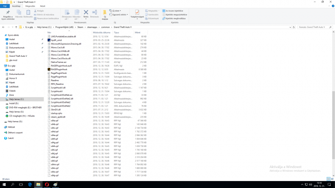Click the Up one level arrow

[16, 27]
